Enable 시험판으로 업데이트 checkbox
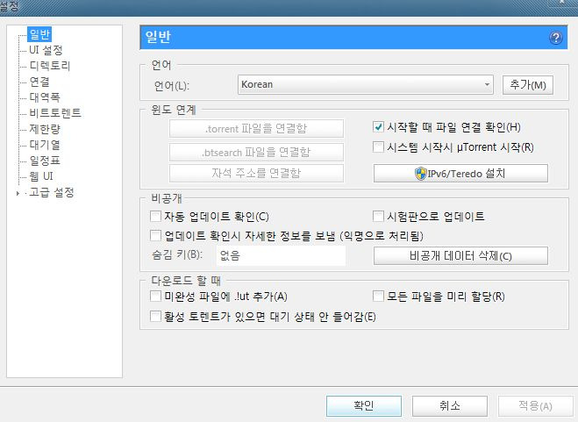578x422 pixels. [x=378, y=216]
